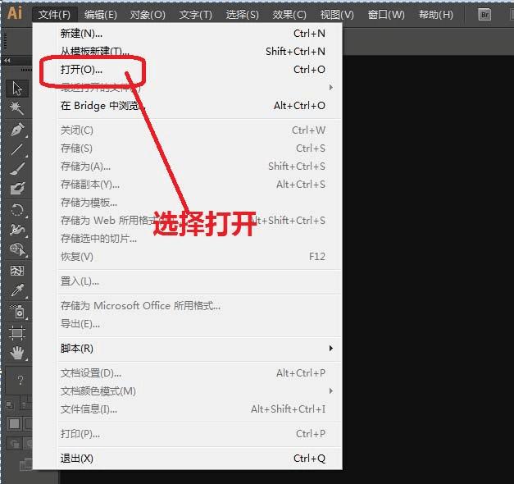
Task: Select the Selection arrow tool
Action: tap(17, 89)
